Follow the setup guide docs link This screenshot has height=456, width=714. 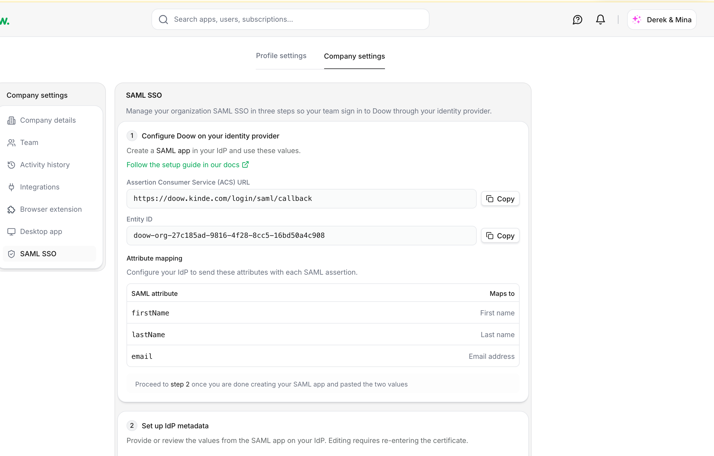click(187, 164)
